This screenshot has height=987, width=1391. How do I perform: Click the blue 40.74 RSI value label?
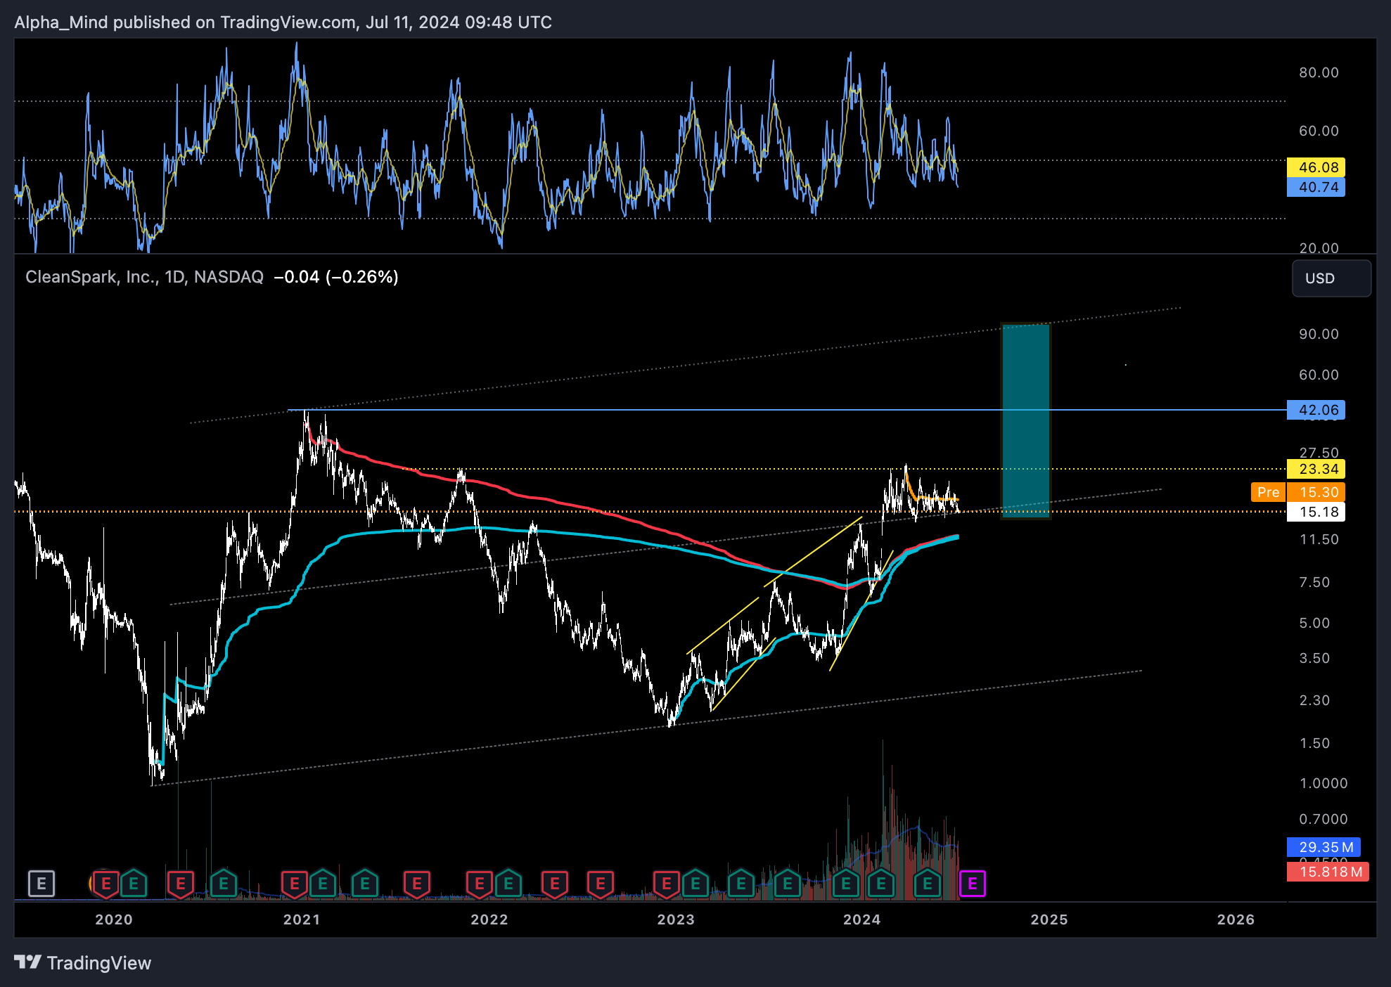[x=1316, y=187]
